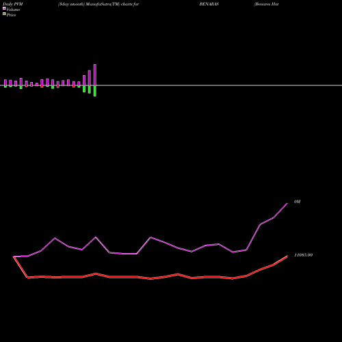Viewport: 342px width, 342px height.
Task: Click the '(Benares Hot' company name text
Action: point(266,4)
